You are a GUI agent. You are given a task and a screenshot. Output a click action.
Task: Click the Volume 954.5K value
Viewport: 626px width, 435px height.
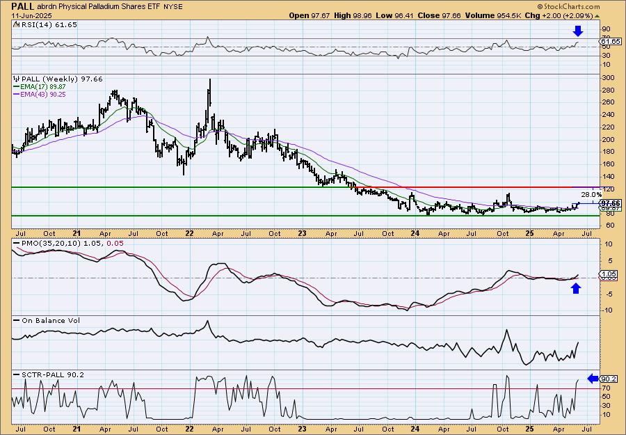(492, 15)
